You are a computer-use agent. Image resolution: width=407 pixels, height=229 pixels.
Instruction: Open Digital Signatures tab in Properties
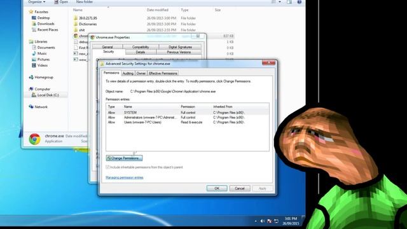(x=180, y=47)
